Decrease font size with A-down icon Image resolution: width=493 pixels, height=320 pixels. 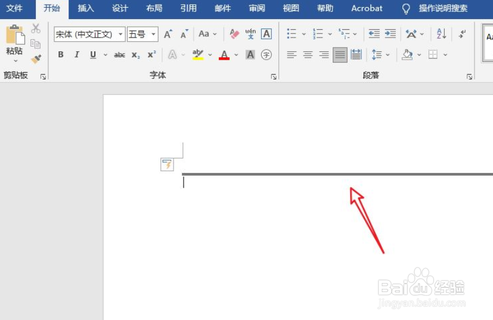coord(184,33)
